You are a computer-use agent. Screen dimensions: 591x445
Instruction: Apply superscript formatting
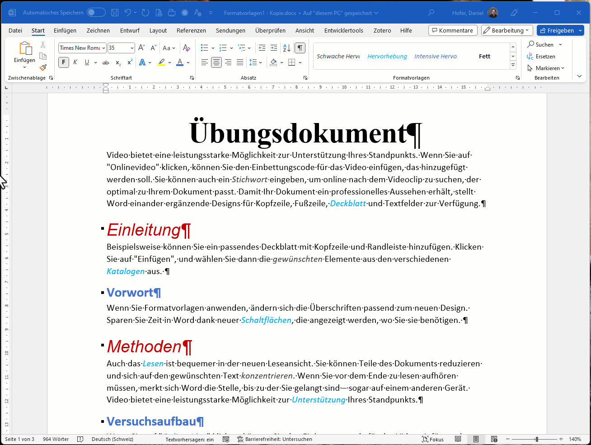tap(130, 62)
